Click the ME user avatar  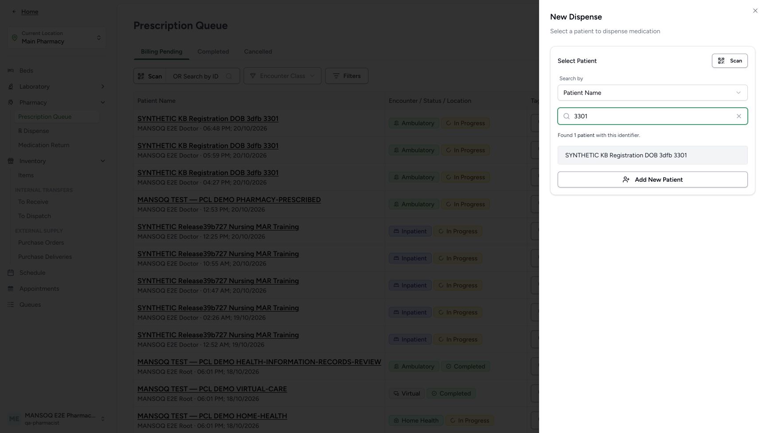(x=14, y=419)
